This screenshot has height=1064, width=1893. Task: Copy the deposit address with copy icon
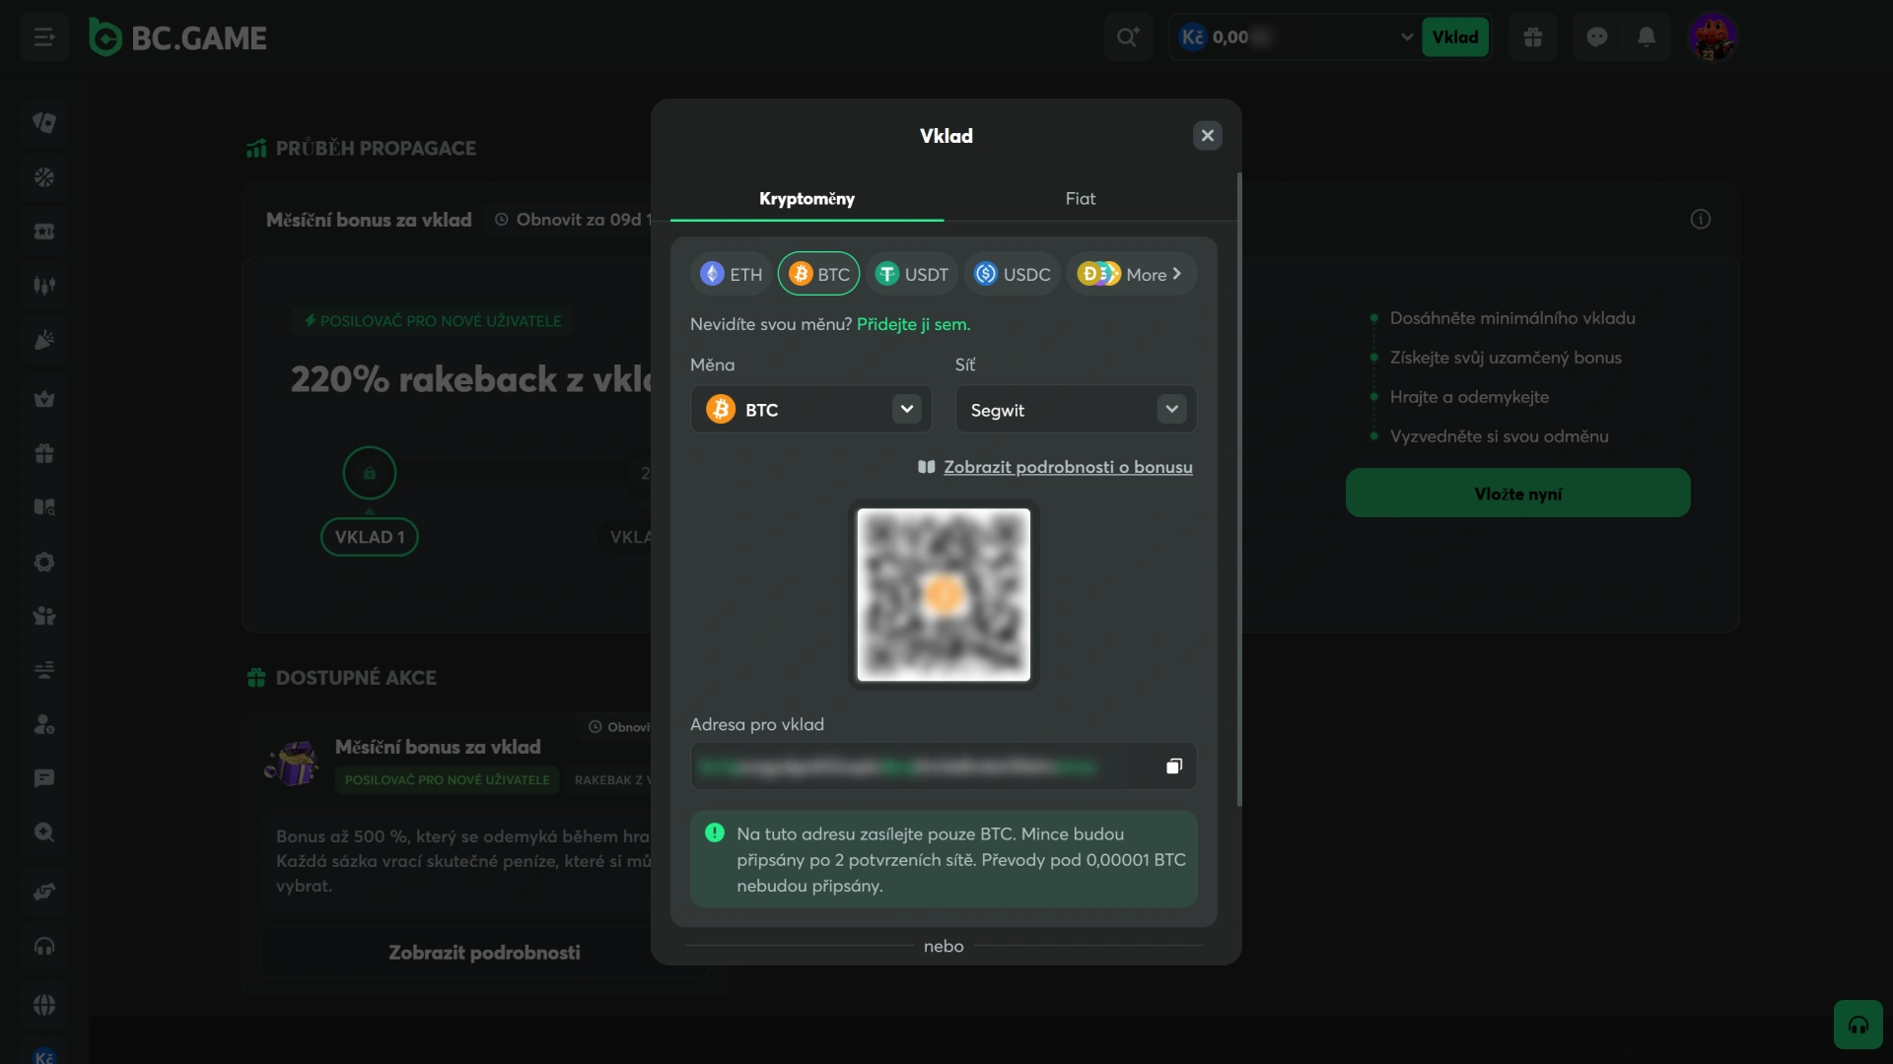(1174, 766)
